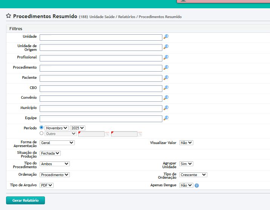The width and height of the screenshot is (270, 210).
Task: Click the search icon beside Unidade field
Action: pos(166,37)
